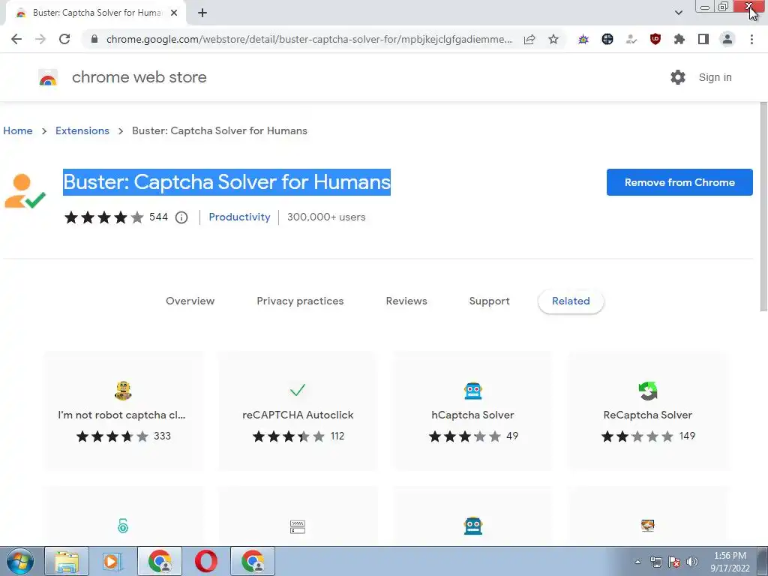Viewport: 768px width, 576px height.
Task: Switch to Support tab
Action: 489,301
